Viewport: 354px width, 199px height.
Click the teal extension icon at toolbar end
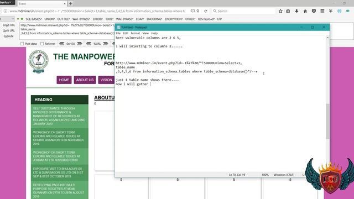click(x=348, y=11)
